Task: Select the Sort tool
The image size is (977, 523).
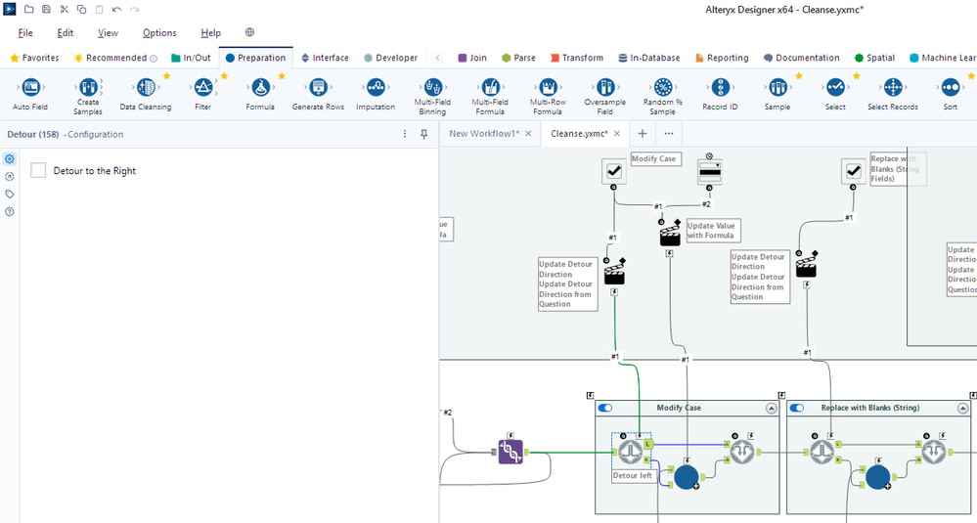Action: [951, 87]
